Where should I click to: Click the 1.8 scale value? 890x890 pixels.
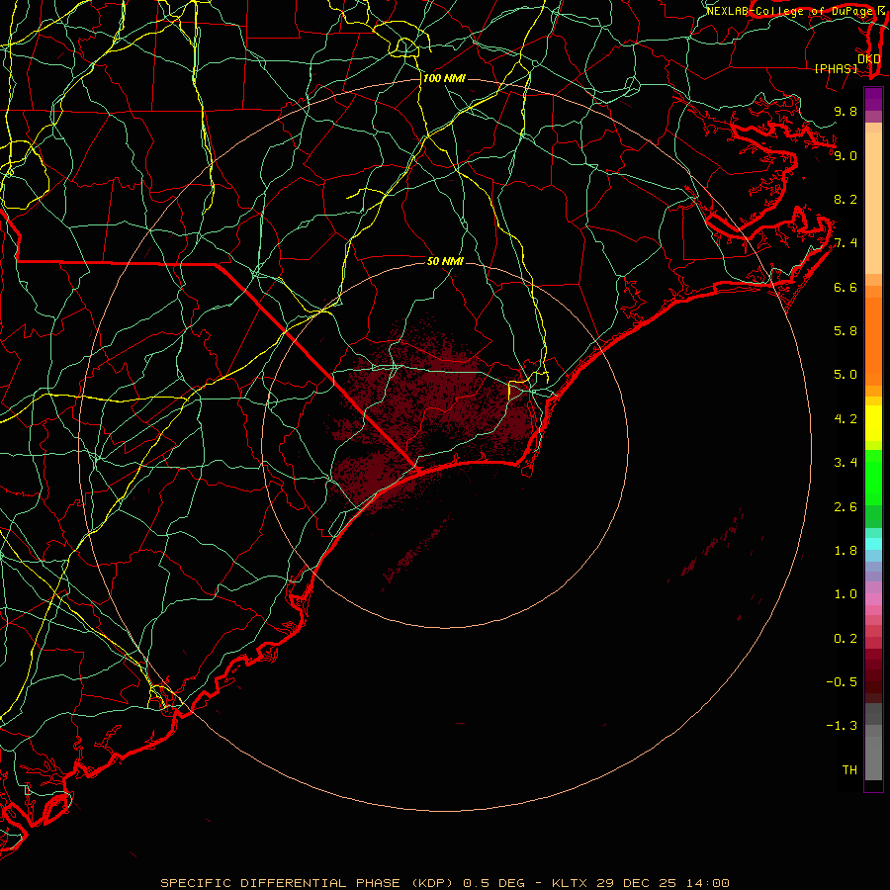[845, 551]
